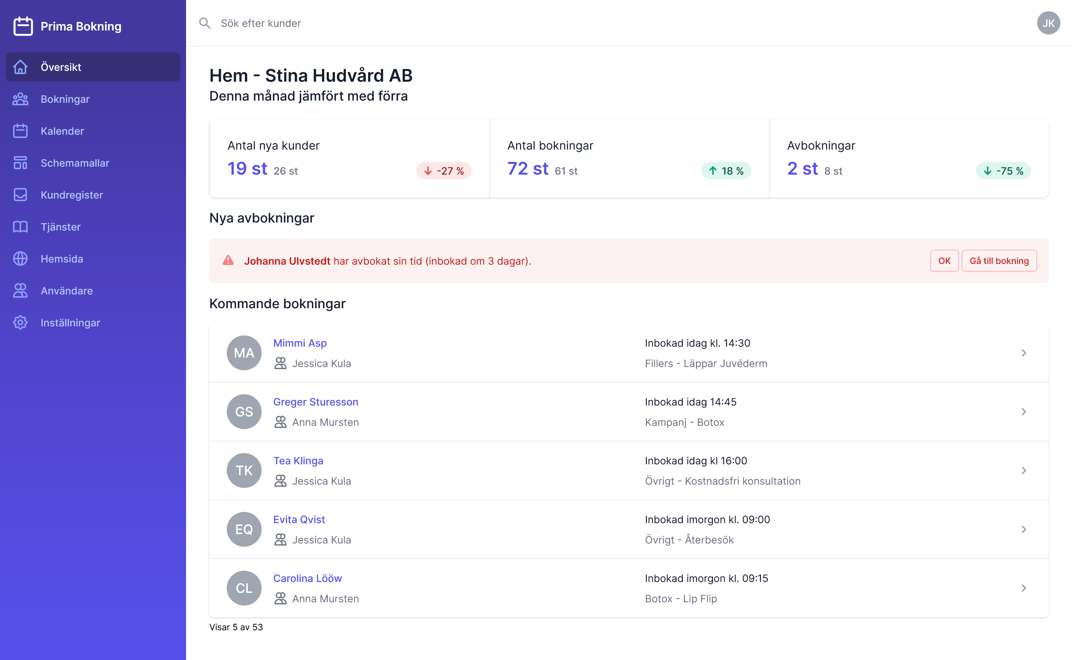Click the red warning triangle icon
The image size is (1072, 660).
(x=228, y=261)
